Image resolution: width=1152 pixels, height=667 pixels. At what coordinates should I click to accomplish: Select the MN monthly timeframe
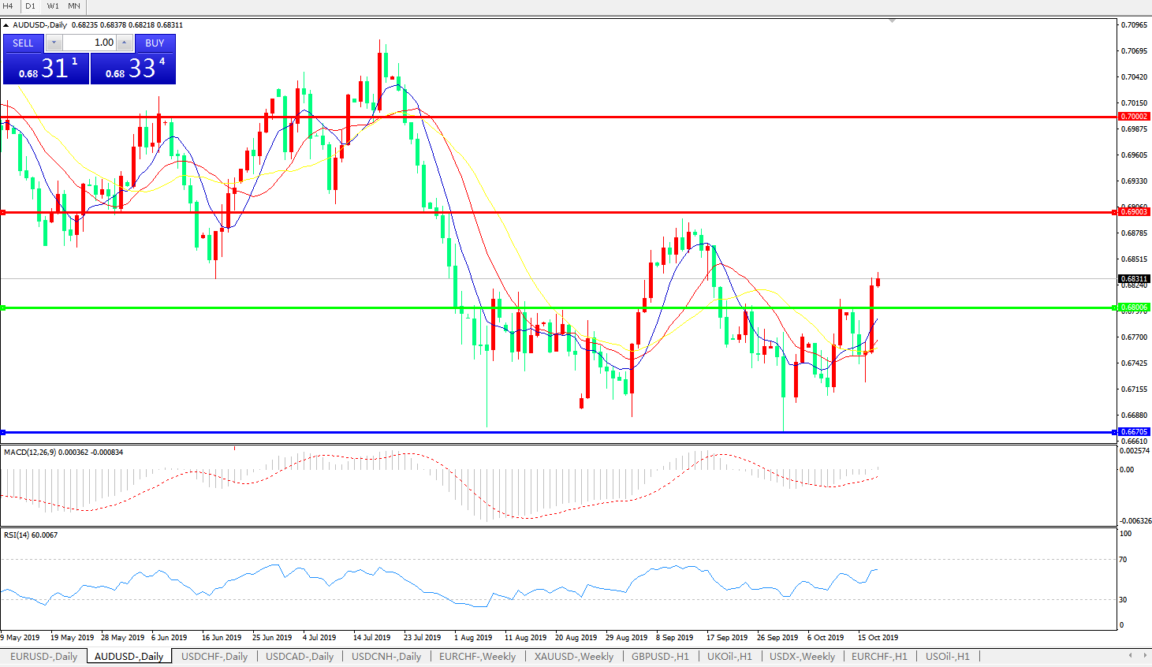pos(74,6)
